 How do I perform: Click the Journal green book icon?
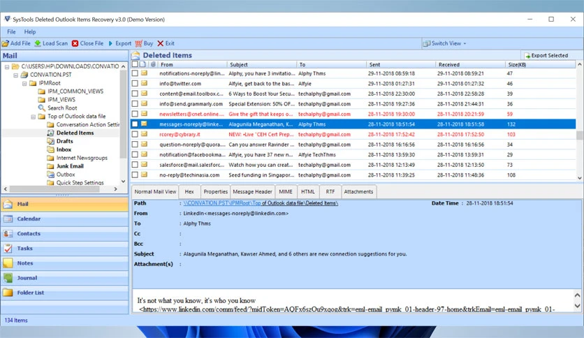point(8,278)
